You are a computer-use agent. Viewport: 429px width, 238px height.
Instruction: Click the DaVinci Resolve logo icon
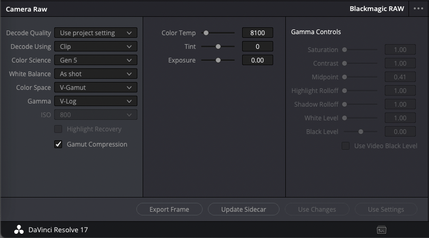tap(19, 230)
